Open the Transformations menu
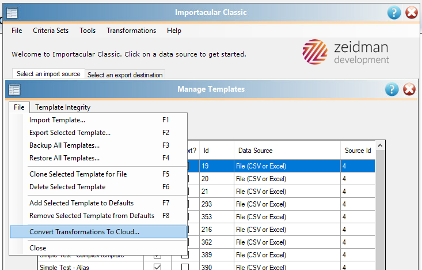Image resolution: width=422 pixels, height=270 pixels. pos(131,31)
